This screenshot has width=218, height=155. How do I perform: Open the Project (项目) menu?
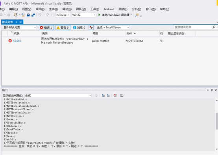click(x=40, y=9)
